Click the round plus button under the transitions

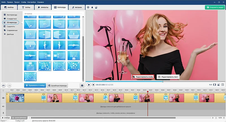coord(82,85)
